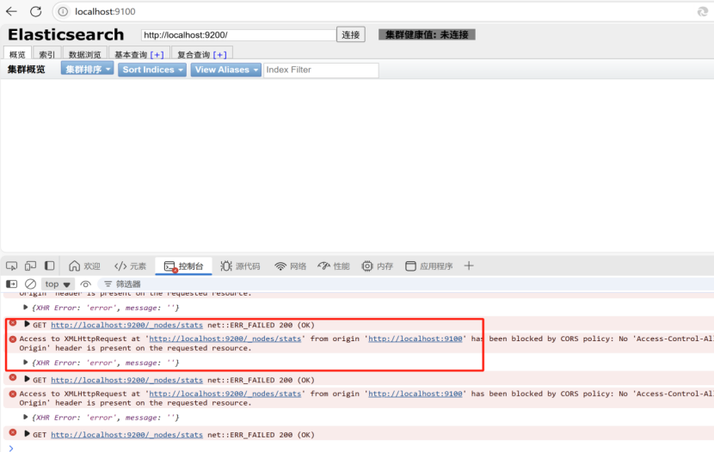Expand the 集群排序 dropdown
The width and height of the screenshot is (714, 452).
[x=87, y=69]
